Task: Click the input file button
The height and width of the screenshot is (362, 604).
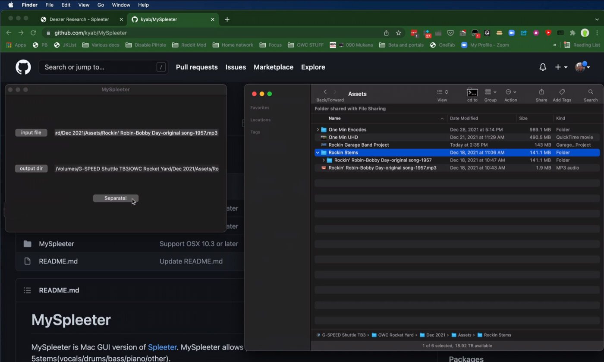Action: point(31,133)
